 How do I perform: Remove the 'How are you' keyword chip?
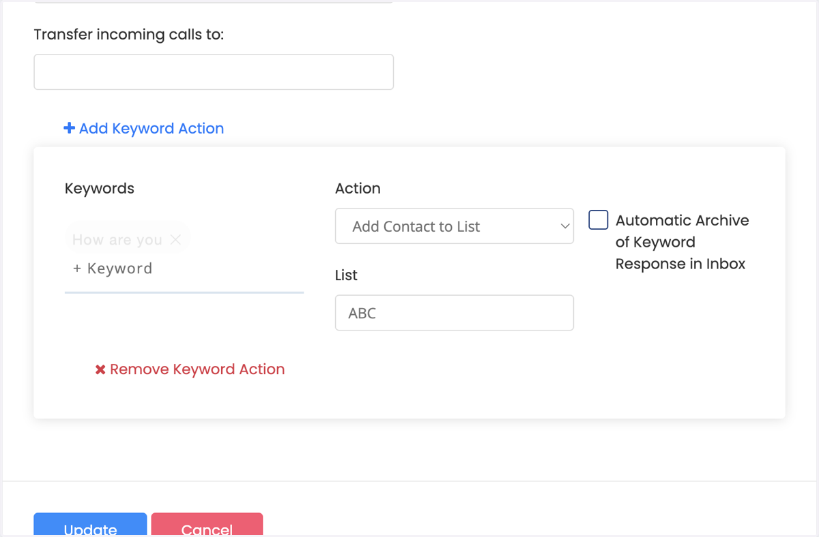(x=175, y=239)
